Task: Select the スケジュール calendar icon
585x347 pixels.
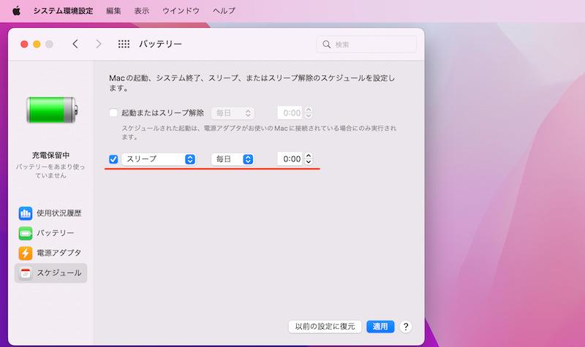Action: click(26, 272)
